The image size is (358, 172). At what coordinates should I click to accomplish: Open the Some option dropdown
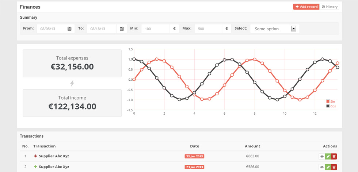(x=275, y=29)
